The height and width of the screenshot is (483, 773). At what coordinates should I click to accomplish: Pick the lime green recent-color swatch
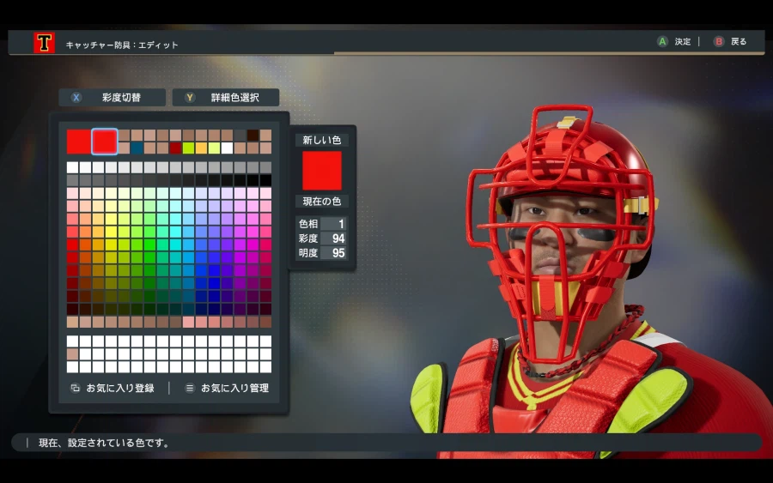click(188, 148)
